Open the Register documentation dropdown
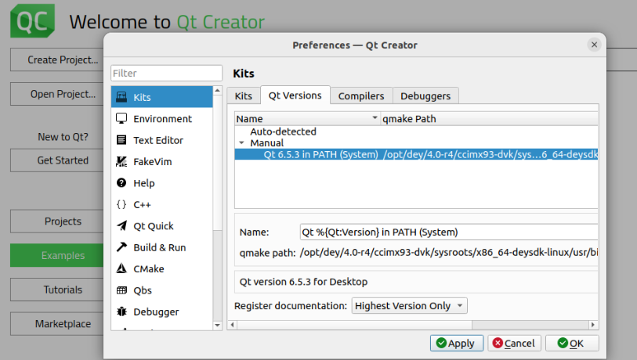 (410, 306)
